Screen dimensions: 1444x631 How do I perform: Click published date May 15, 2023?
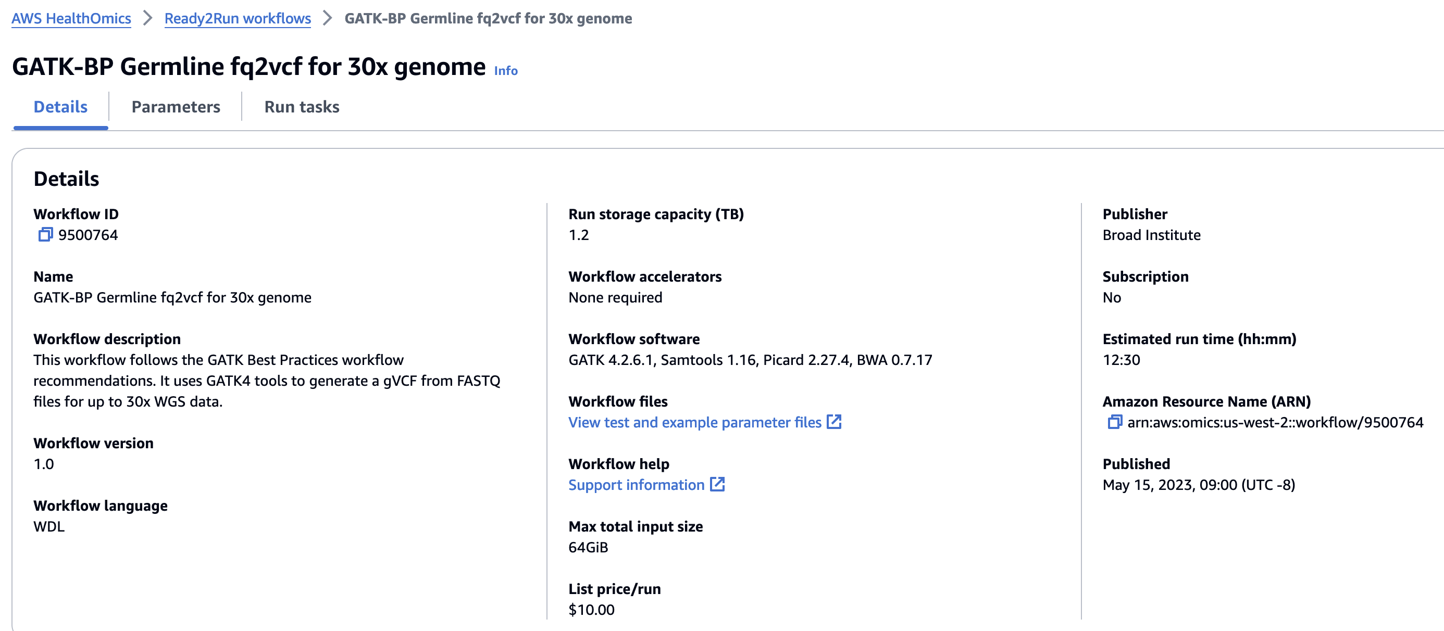click(x=1199, y=485)
